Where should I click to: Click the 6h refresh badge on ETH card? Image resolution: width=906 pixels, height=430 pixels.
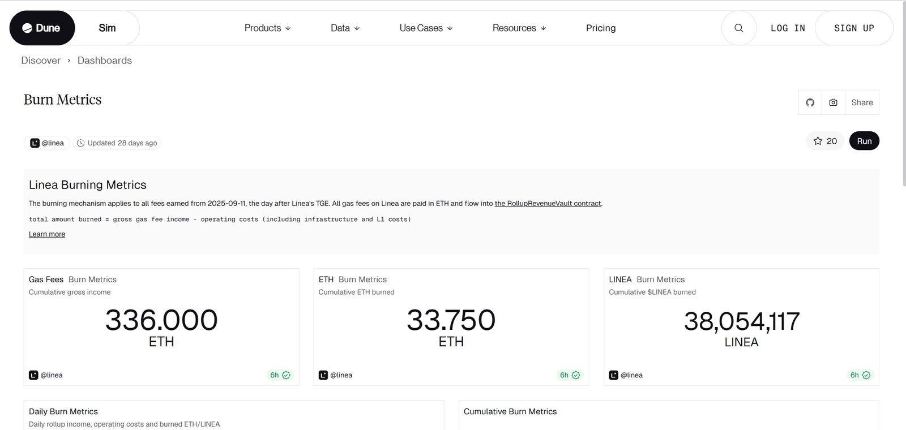570,375
